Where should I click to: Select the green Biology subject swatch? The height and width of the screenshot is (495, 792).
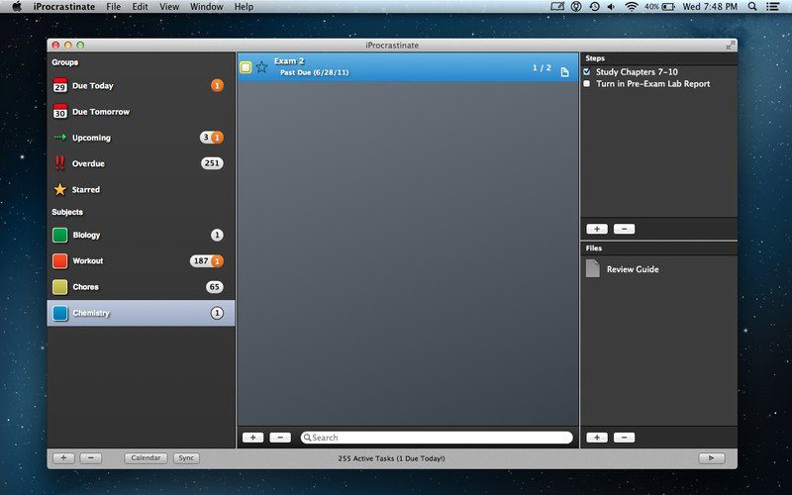click(x=60, y=235)
